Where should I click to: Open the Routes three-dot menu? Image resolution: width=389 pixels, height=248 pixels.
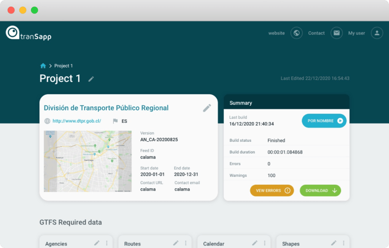click(x=186, y=242)
